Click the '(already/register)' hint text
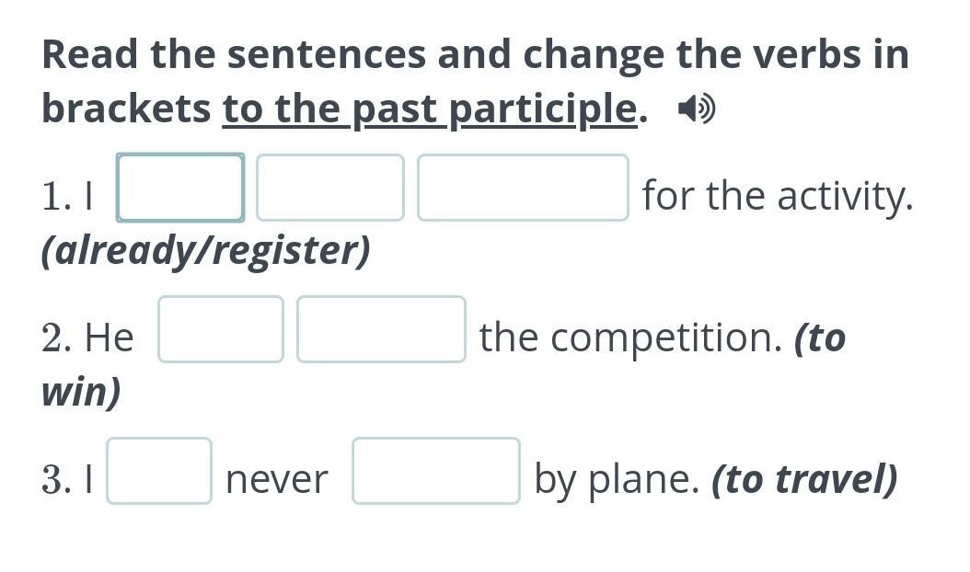The image size is (970, 572). (x=206, y=250)
